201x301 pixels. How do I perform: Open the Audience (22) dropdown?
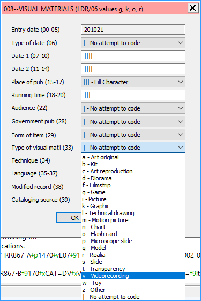pyautogui.click(x=133, y=108)
